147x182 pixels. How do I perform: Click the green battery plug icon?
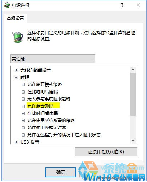(18, 37)
